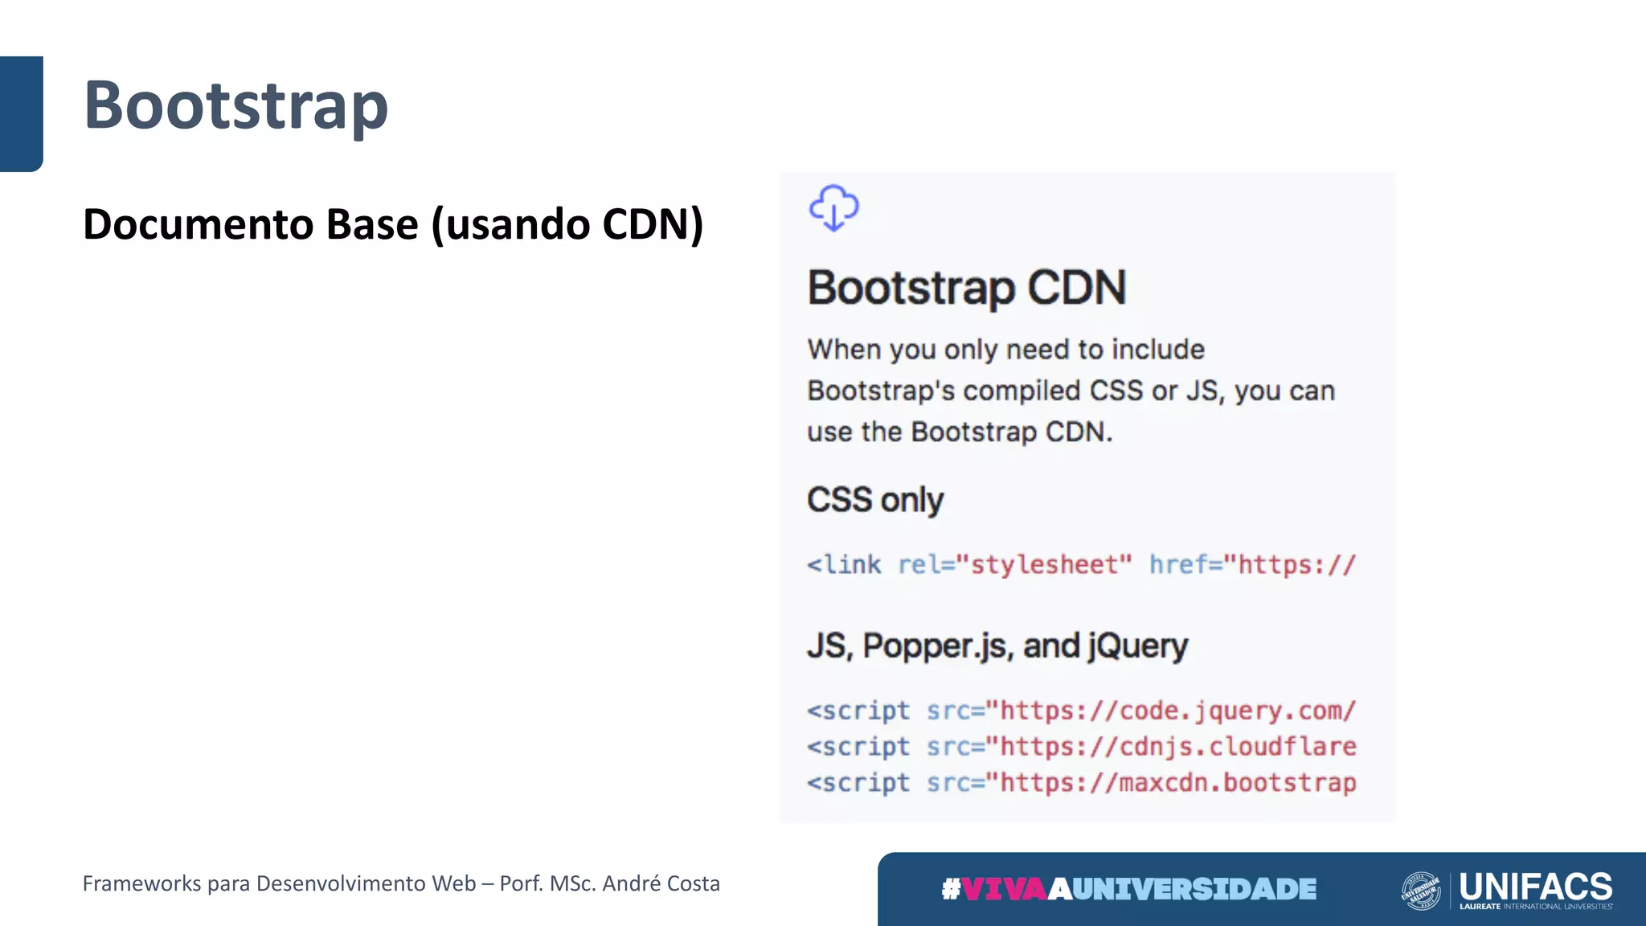Click "When you only need to include" line

click(1006, 350)
